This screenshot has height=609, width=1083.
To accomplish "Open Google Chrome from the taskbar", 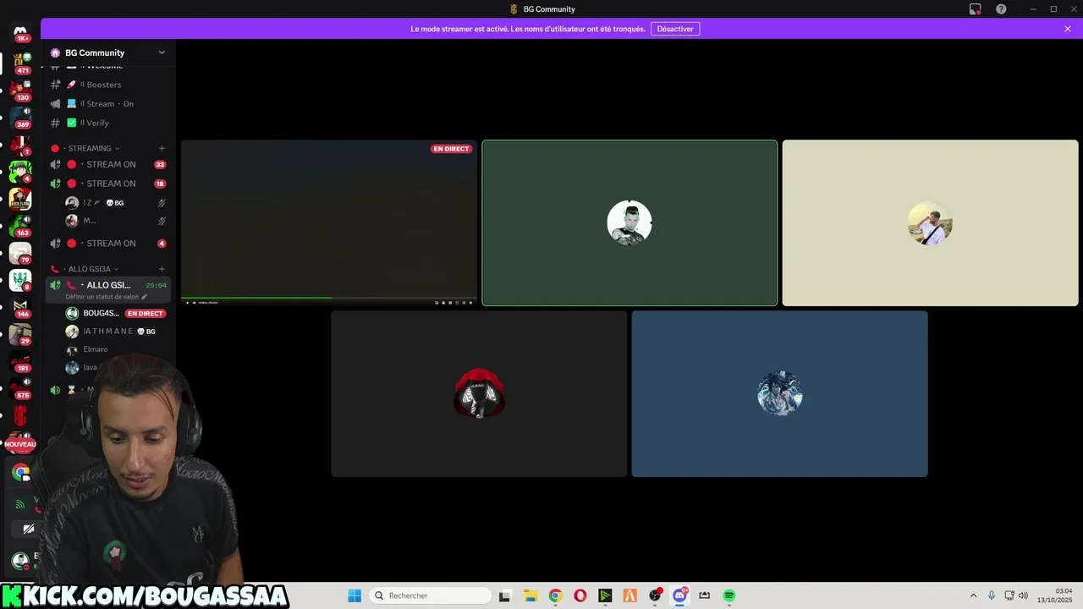I will [x=555, y=595].
